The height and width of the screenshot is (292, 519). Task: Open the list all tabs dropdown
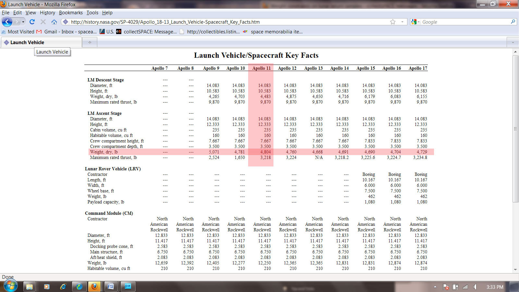pyautogui.click(x=513, y=43)
